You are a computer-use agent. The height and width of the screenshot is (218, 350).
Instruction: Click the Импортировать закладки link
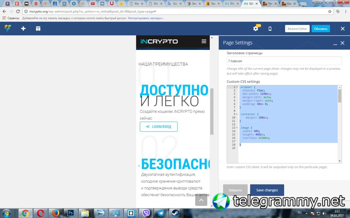pyautogui.click(x=146, y=18)
